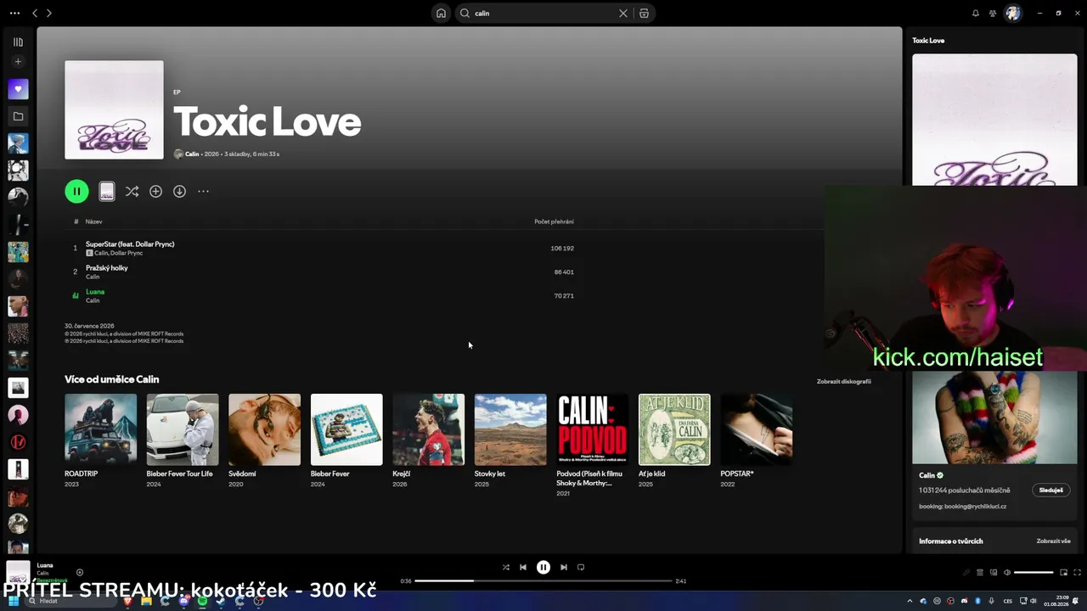This screenshot has height=611, width=1087.
Task: Toggle shuffle in the player bar
Action: click(x=505, y=567)
